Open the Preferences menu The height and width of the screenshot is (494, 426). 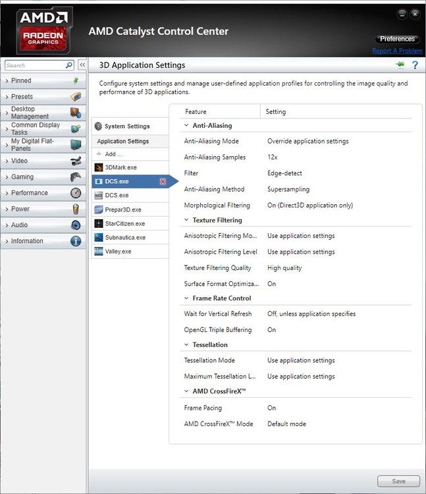(x=397, y=39)
